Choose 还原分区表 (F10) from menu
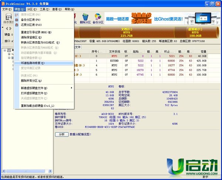This screenshot has height=180, width=222. pyautogui.click(x=44, y=25)
